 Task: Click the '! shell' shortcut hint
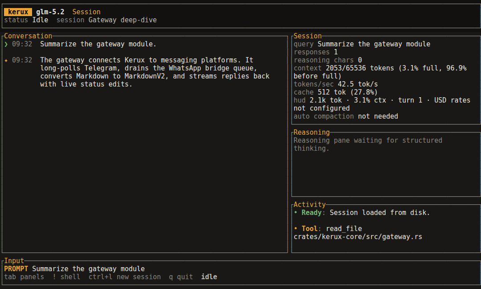[66, 277]
